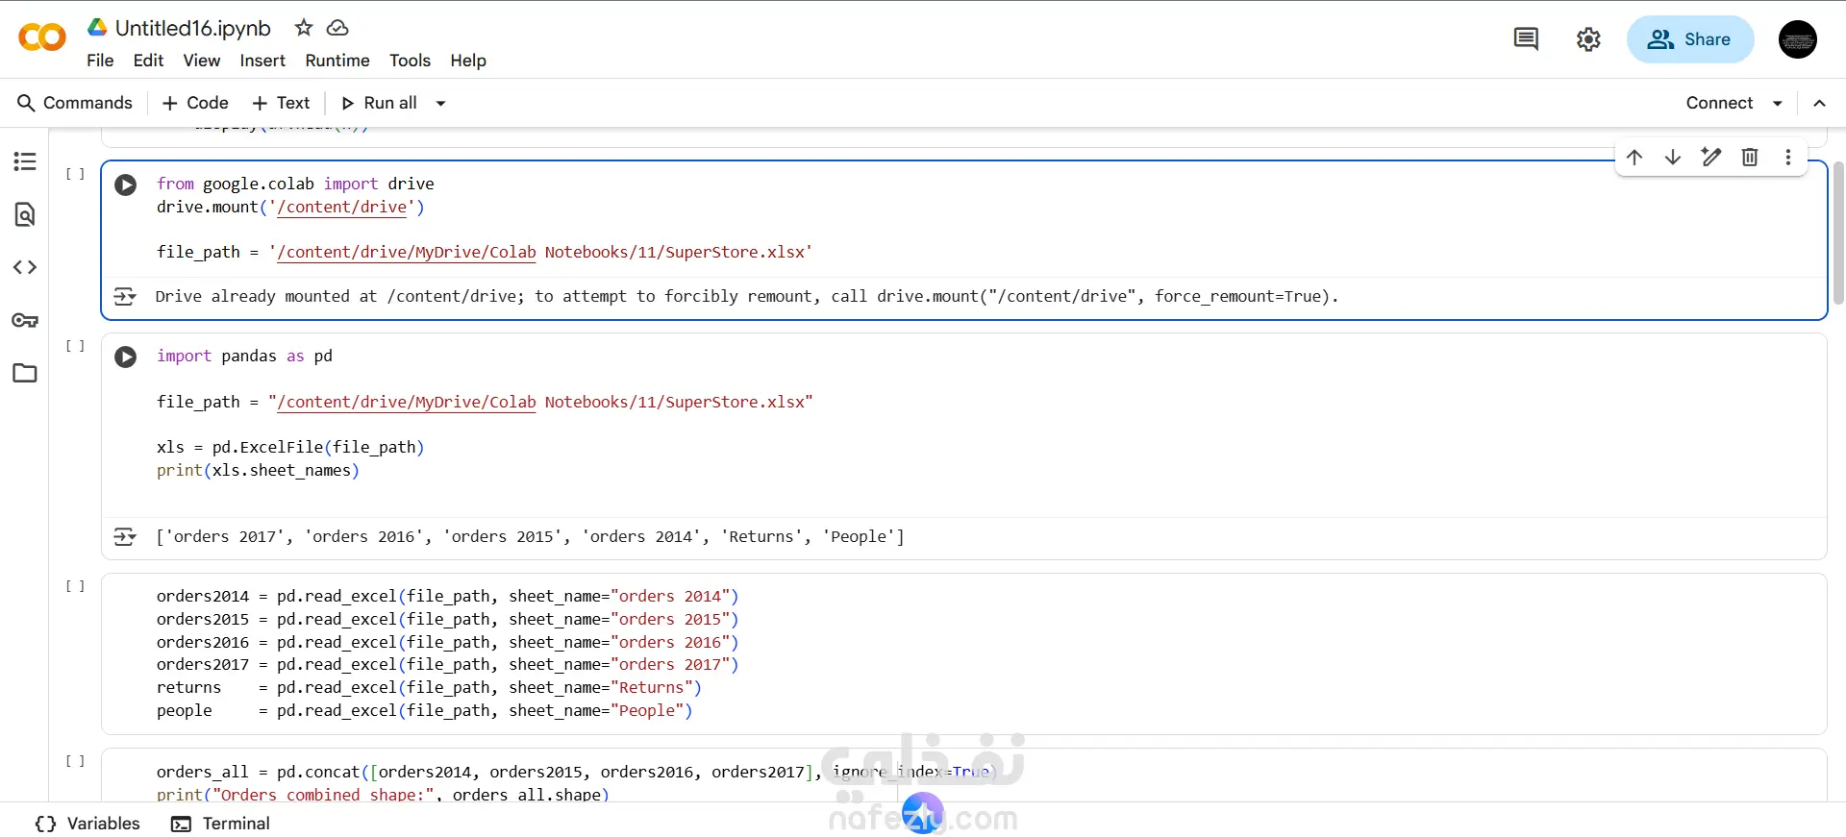Open the Table of contents sidebar panel
This screenshot has width=1846, height=837.
point(25,161)
